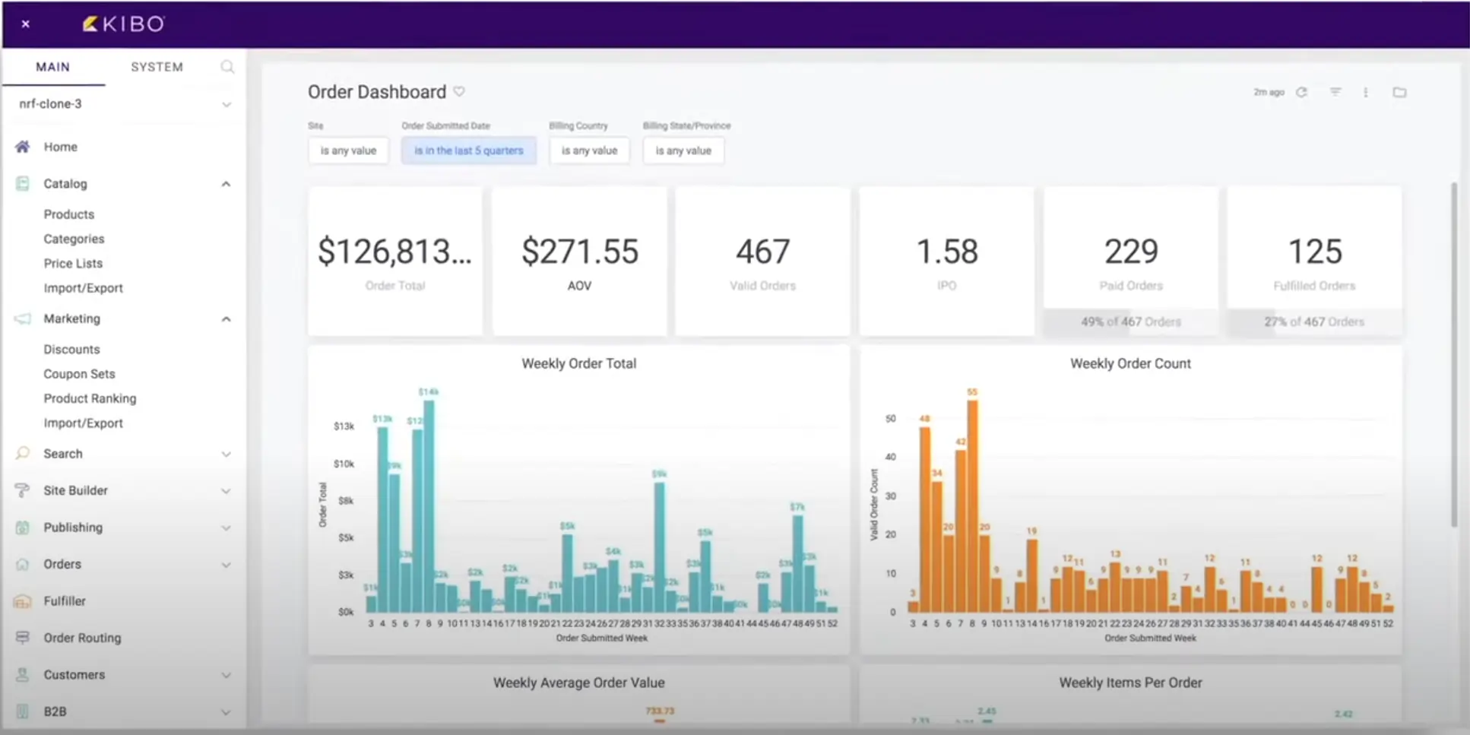Click the Fulfiller icon in the sidebar

point(21,600)
